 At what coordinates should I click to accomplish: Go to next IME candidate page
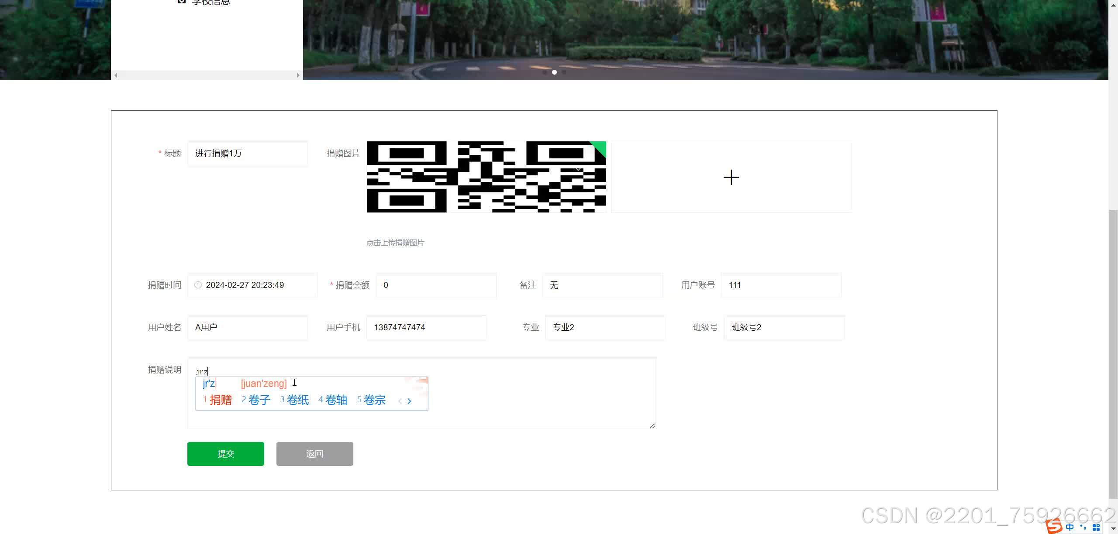[x=409, y=401]
